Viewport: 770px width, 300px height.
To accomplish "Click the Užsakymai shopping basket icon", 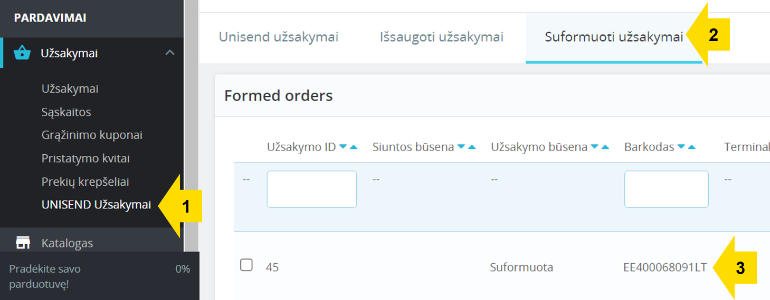I will pos(22,53).
